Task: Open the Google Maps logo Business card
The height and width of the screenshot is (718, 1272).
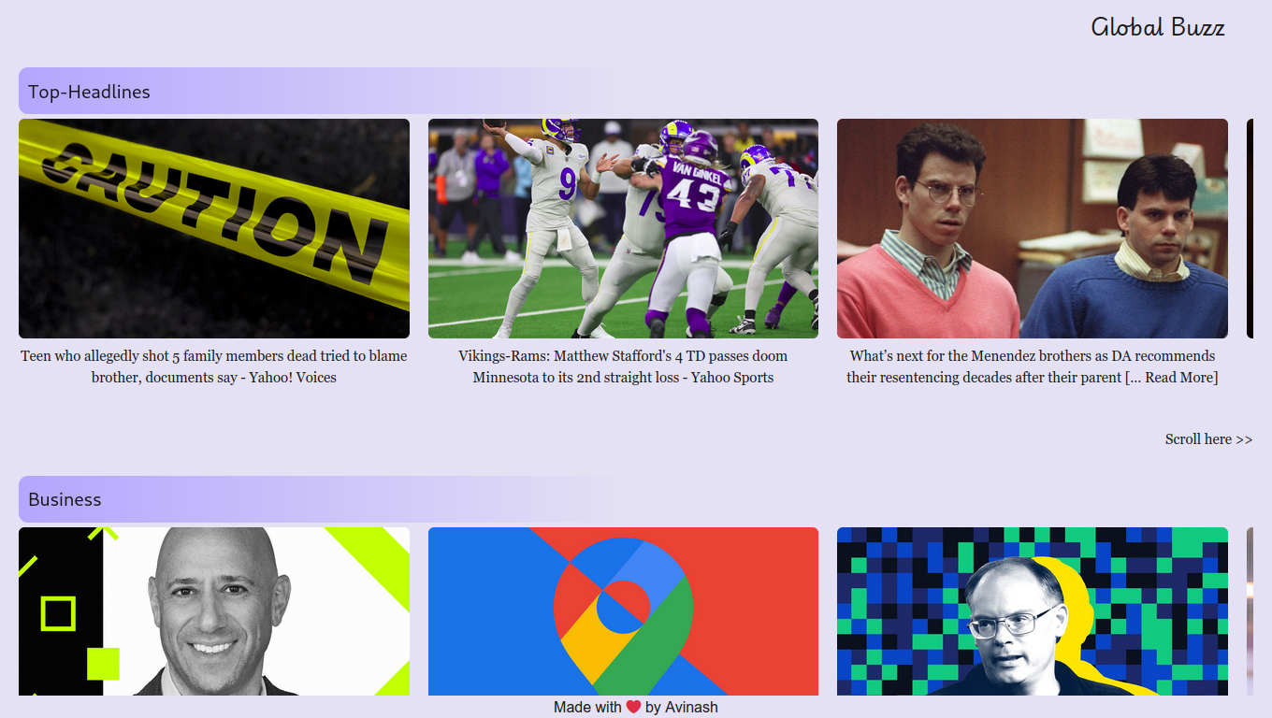Action: pos(623,611)
